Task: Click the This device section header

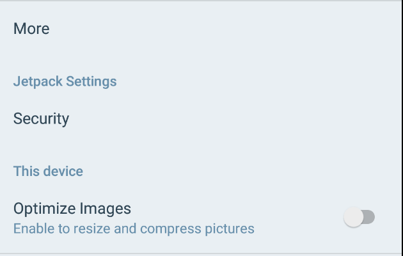Action: tap(48, 172)
